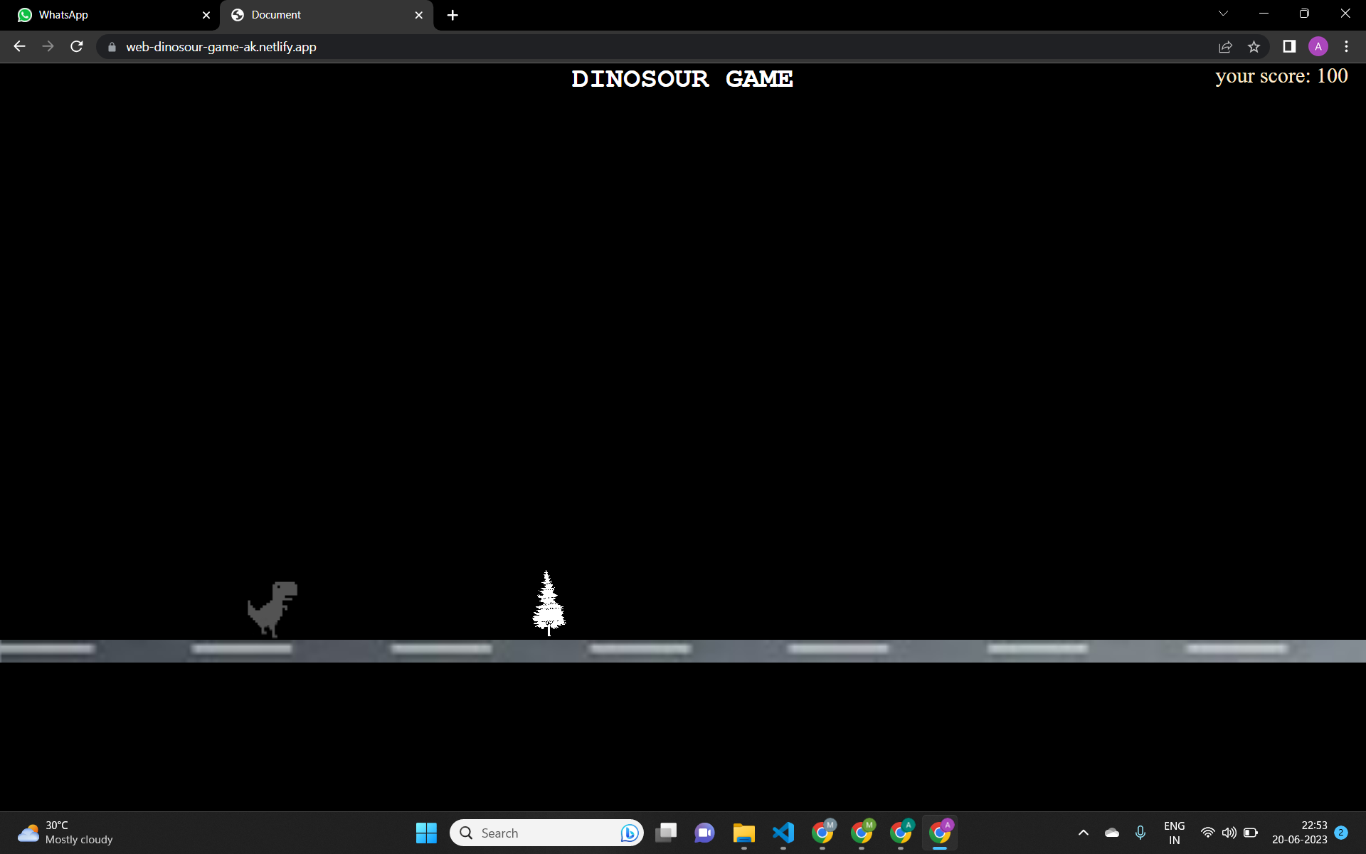The width and height of the screenshot is (1366, 854).
Task: Click the DINOSOUR GAME heading
Action: point(682,78)
